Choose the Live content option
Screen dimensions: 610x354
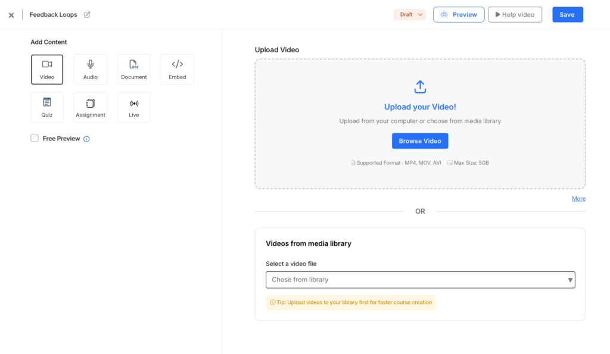[x=133, y=107]
